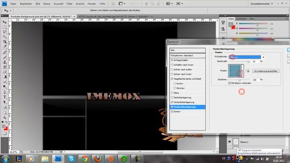This screenshot has height=163, width=290.
Task: Open the Ebene menu
Action: (47, 4)
